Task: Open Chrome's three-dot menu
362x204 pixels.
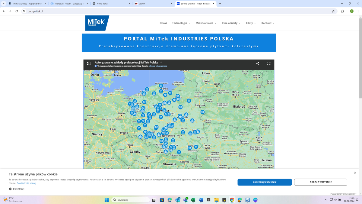Action: [x=358, y=11]
